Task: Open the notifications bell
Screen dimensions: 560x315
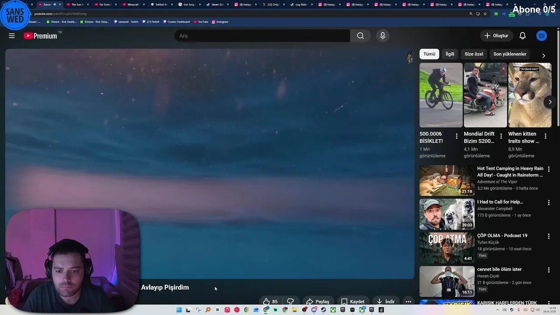Action: click(x=522, y=36)
